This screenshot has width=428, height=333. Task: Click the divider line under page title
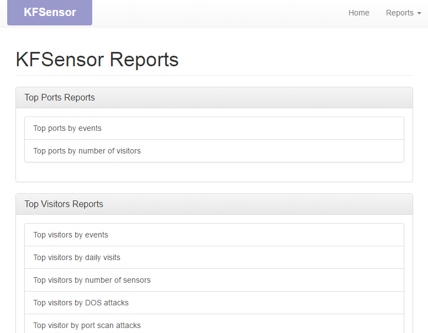pyautogui.click(x=214, y=75)
